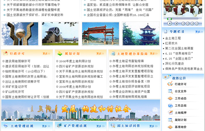Open 基准地价 in 政务公开 menu

coord(181,127)
